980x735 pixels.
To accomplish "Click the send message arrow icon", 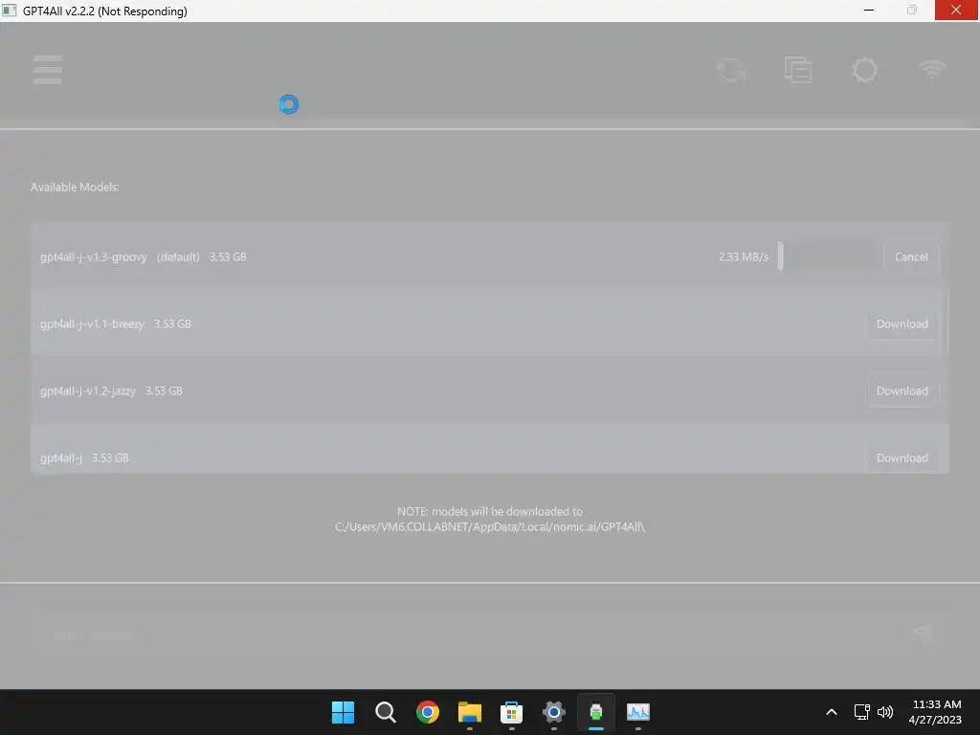I will 924,632.
